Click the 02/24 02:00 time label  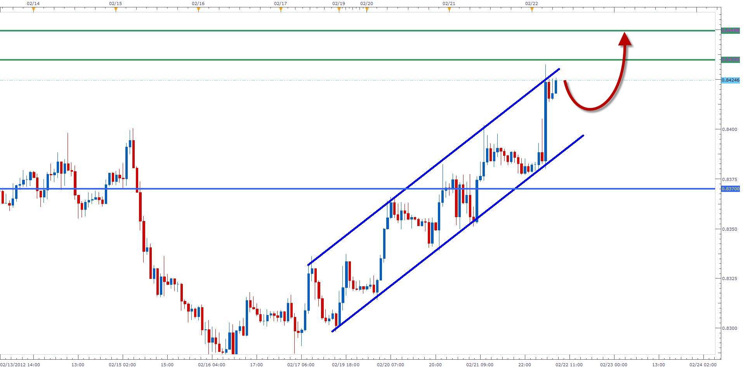(703, 365)
